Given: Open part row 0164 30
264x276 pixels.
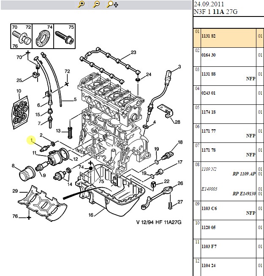Looking at the screenshot, I should pos(228,57).
